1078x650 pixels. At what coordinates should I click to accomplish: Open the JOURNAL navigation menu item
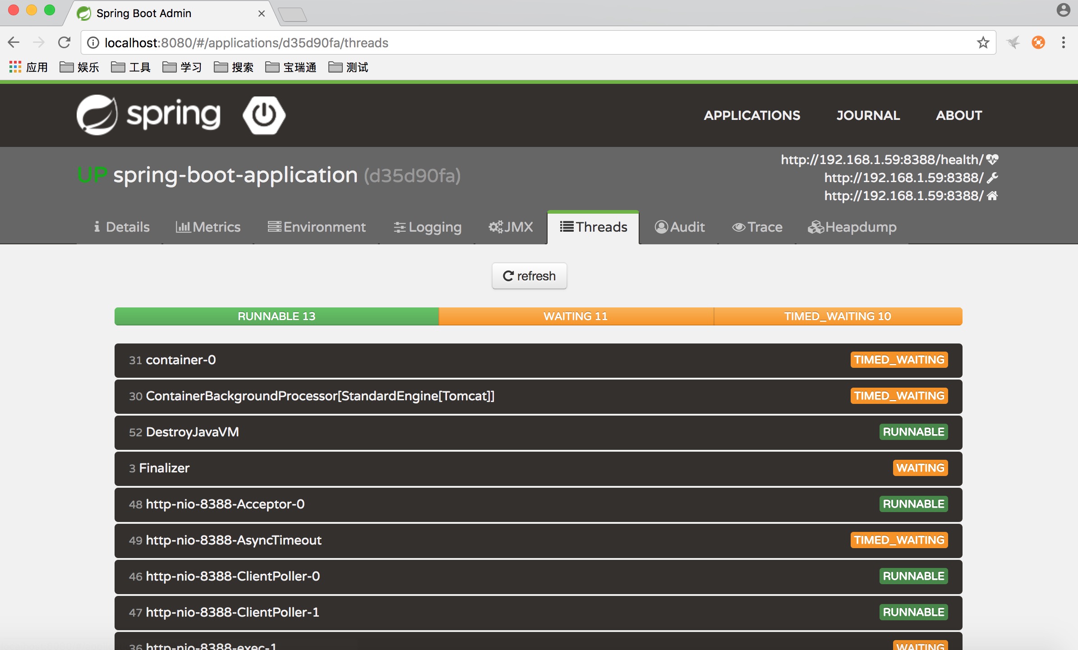(868, 115)
